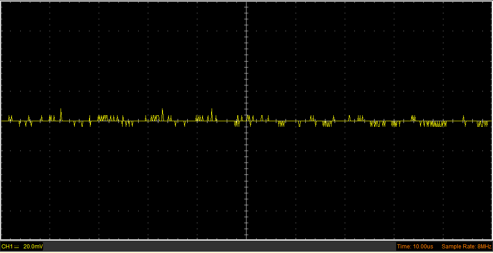Click empty middle area of status bar
The height and width of the screenshot is (253, 493).
pos(220,247)
